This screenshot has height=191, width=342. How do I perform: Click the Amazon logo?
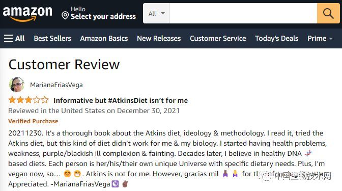pyautogui.click(x=27, y=14)
